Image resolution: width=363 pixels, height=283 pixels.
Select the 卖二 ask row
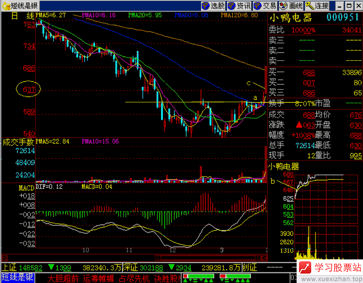tap(315, 50)
